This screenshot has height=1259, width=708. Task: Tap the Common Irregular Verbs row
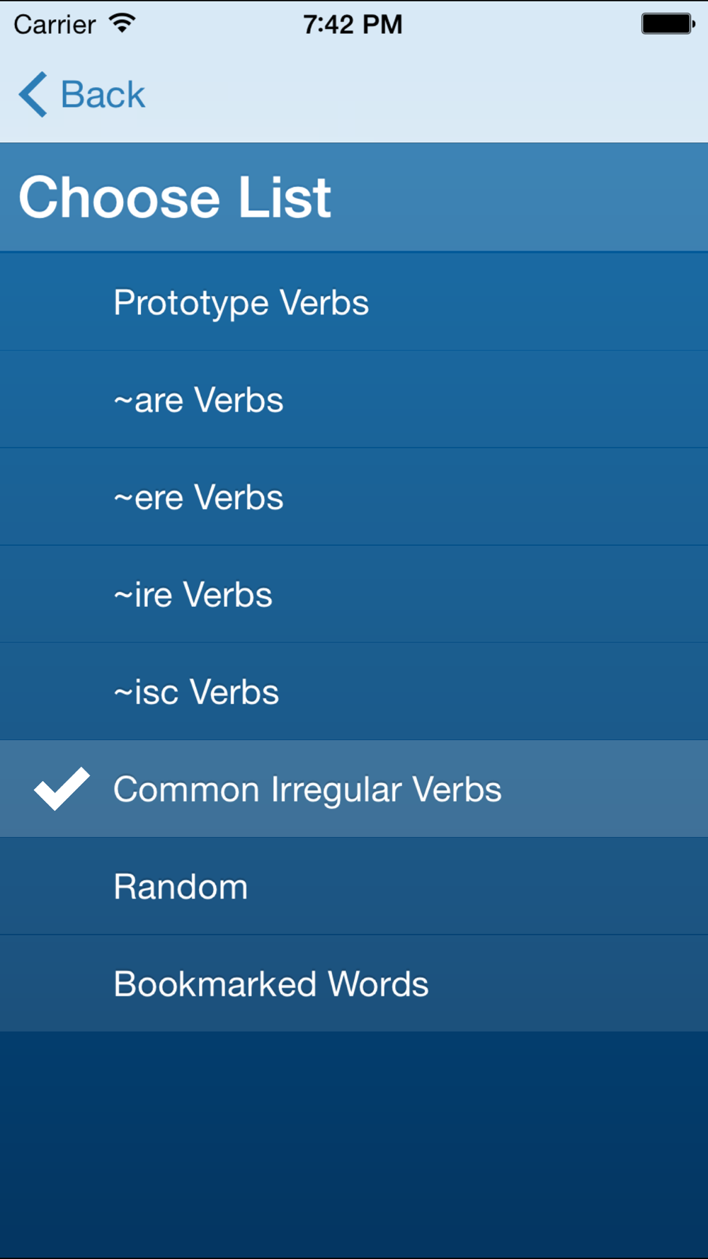click(x=307, y=790)
